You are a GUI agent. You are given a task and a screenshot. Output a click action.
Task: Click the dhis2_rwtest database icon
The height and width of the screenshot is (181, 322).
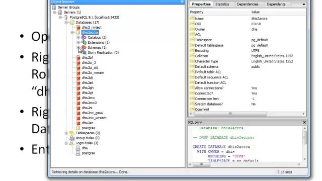(78, 28)
